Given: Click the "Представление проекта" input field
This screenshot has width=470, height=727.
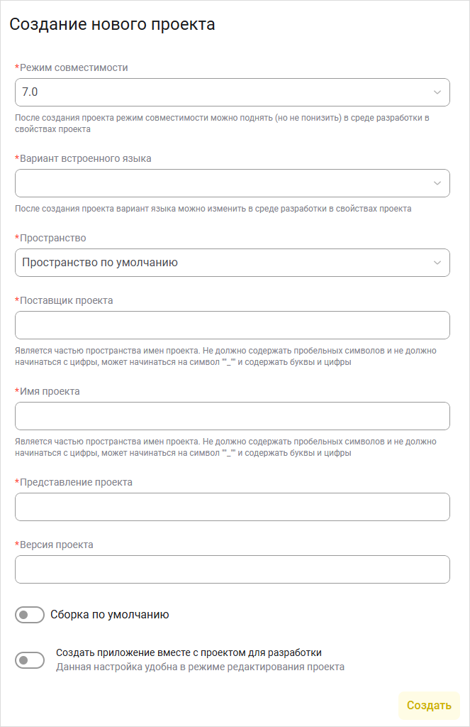Looking at the screenshot, I should [x=233, y=507].
